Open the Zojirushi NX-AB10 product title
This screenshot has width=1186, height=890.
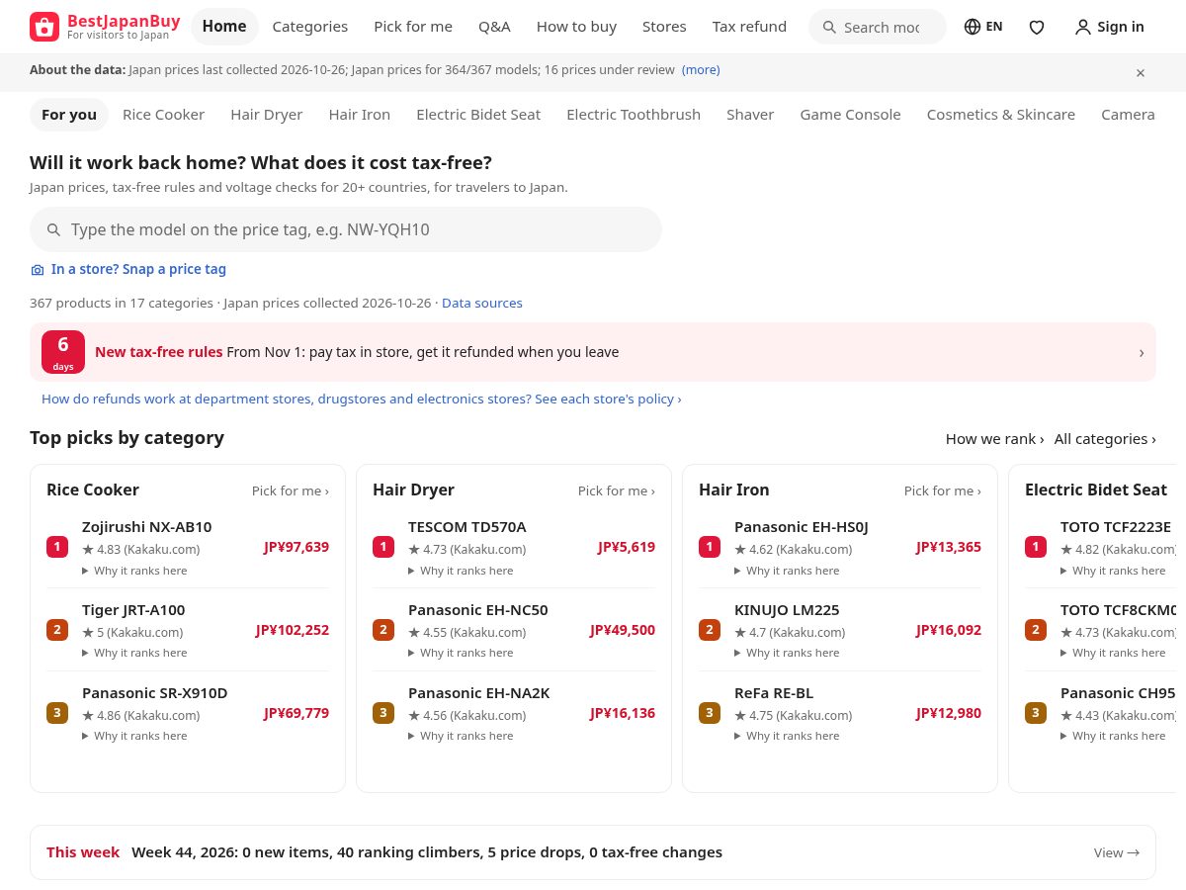[x=146, y=527]
